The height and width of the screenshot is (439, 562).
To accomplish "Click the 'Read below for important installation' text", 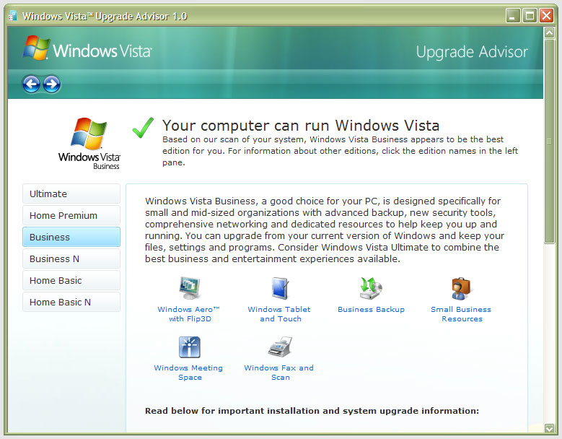I will tap(312, 411).
